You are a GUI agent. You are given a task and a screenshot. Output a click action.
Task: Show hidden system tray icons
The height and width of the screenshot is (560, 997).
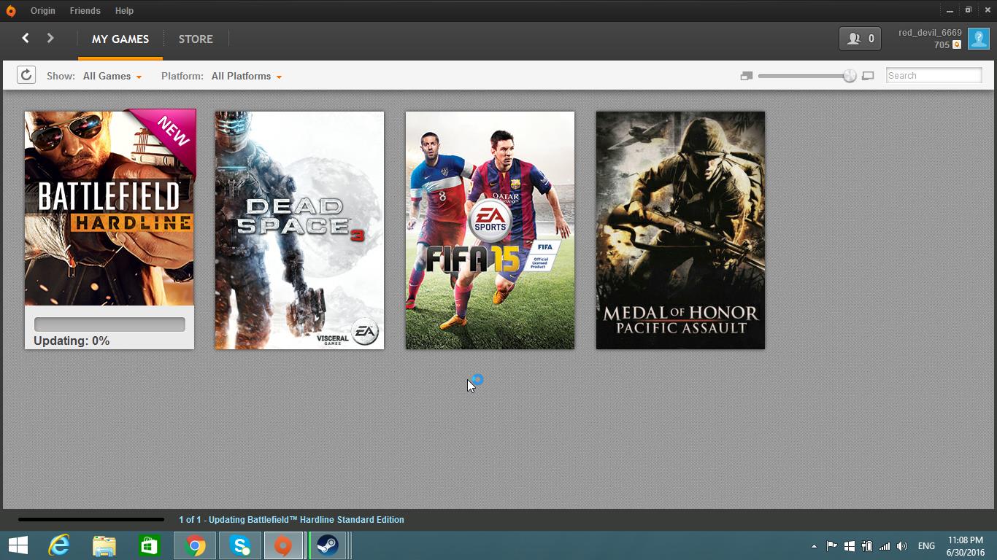pos(814,546)
